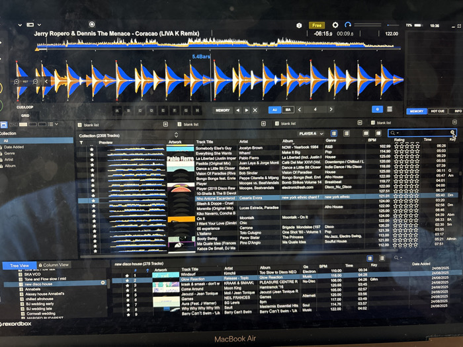Click full waveform overview to seek
Viewport: 463px width, 347px height.
pos(218,44)
